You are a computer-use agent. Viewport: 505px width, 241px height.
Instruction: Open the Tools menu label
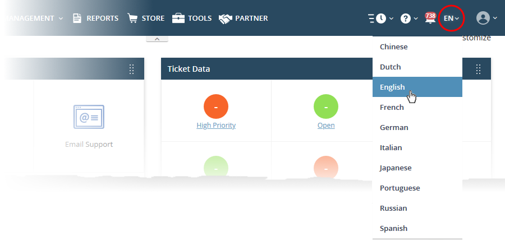[200, 18]
